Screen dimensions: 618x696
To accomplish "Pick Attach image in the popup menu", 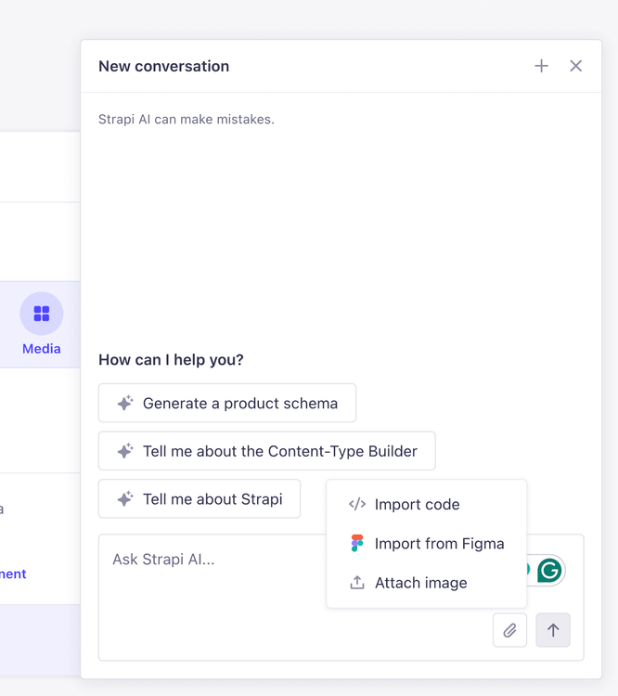I will pos(426,583).
